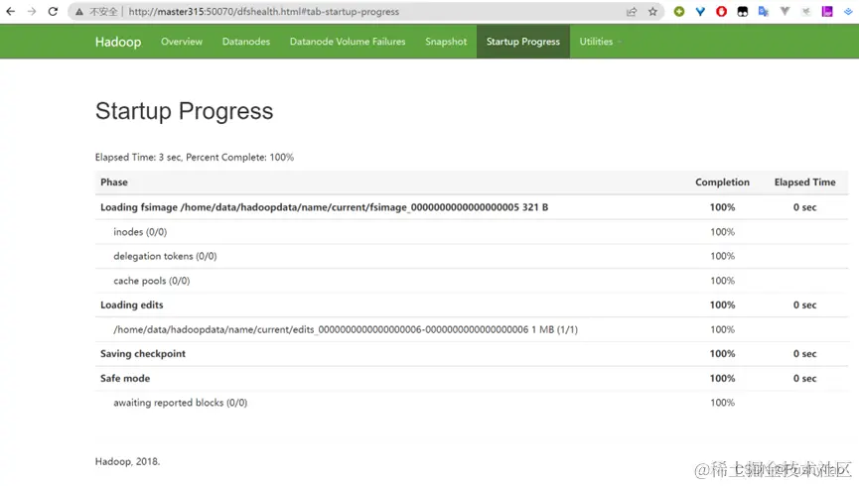The image size is (859, 486).
Task: Click 100% completion of Loading fsimage
Action: 722,207
